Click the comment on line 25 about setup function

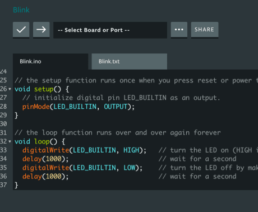(x=136, y=81)
